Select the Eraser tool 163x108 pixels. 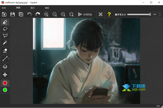click(x=5, y=51)
